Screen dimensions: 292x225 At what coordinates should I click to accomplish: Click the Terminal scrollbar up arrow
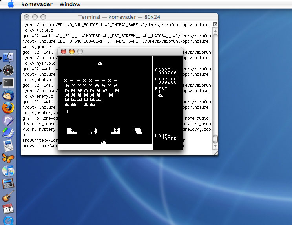pyautogui.click(x=215, y=31)
